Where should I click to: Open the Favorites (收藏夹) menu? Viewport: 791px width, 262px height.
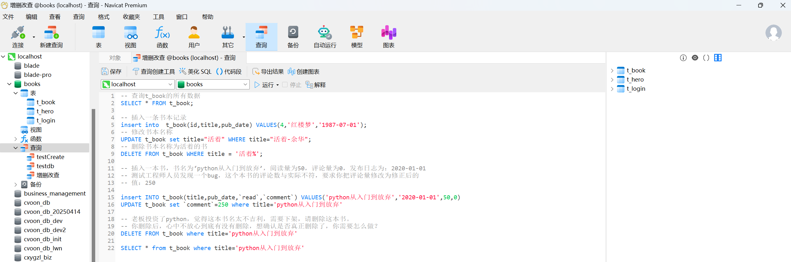tap(131, 17)
